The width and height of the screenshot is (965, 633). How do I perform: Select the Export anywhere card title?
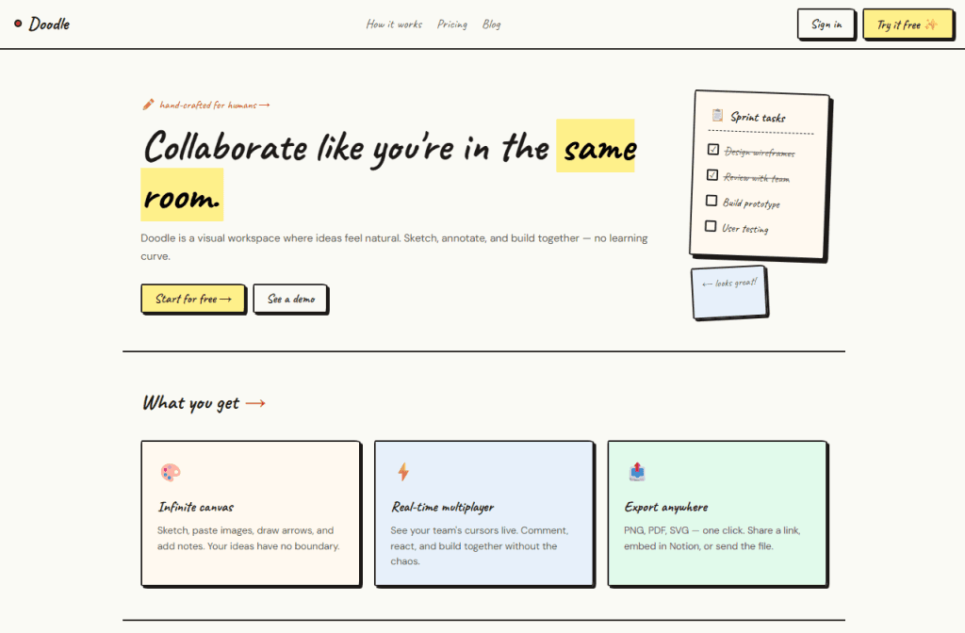(666, 507)
